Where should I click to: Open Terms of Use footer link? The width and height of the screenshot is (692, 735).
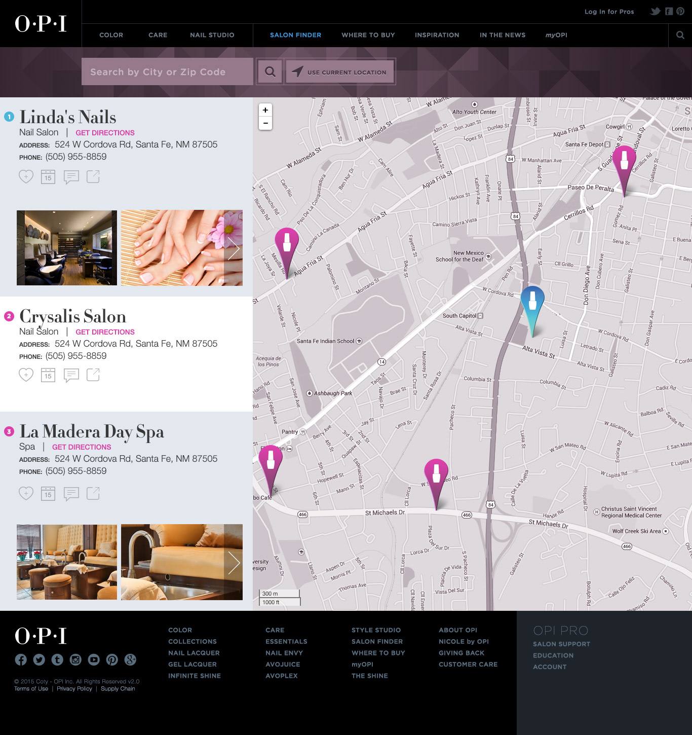point(31,688)
